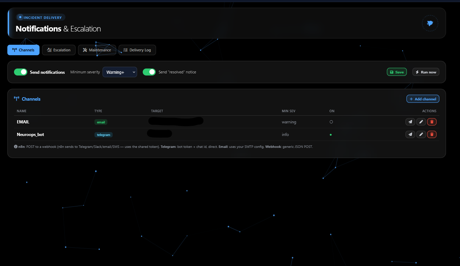This screenshot has height=266, width=460.
Task: Open the Delivery Log tab
Action: click(x=137, y=50)
